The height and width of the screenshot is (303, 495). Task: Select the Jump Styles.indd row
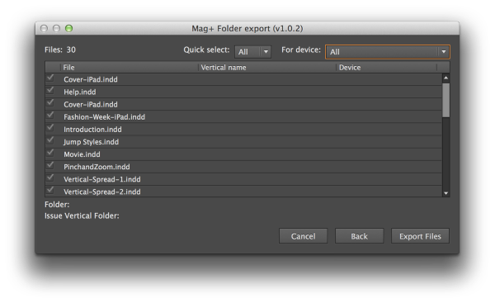click(x=243, y=142)
